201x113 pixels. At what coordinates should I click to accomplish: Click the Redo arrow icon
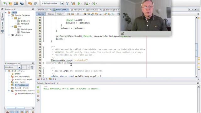[x=35, y=3]
